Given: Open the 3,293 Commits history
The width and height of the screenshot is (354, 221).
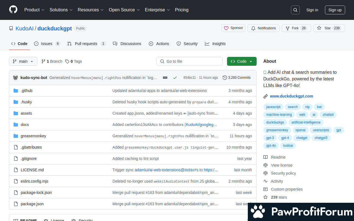Looking at the screenshot, I should [236, 78].
